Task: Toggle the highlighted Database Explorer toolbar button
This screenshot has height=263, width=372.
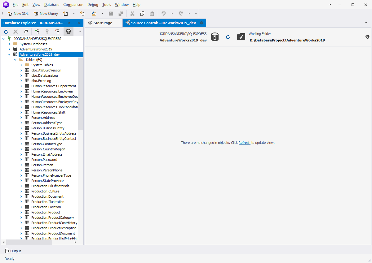Action: coord(68,32)
